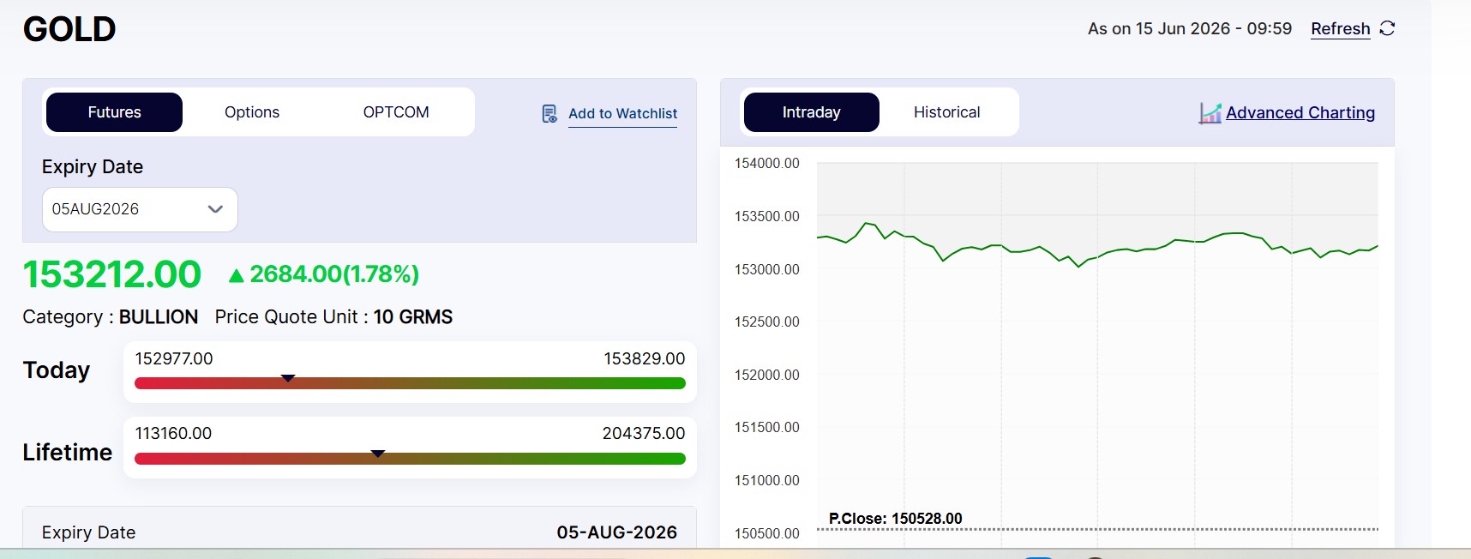Click the change value 2684.00(1.78%)
Viewport: 1471px width, 559px height.
pyautogui.click(x=334, y=274)
